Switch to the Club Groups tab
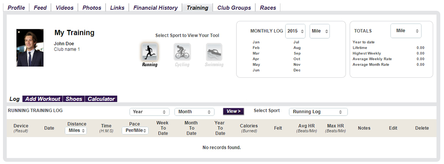Viewport: 444px width, 164px height. [x=234, y=8]
